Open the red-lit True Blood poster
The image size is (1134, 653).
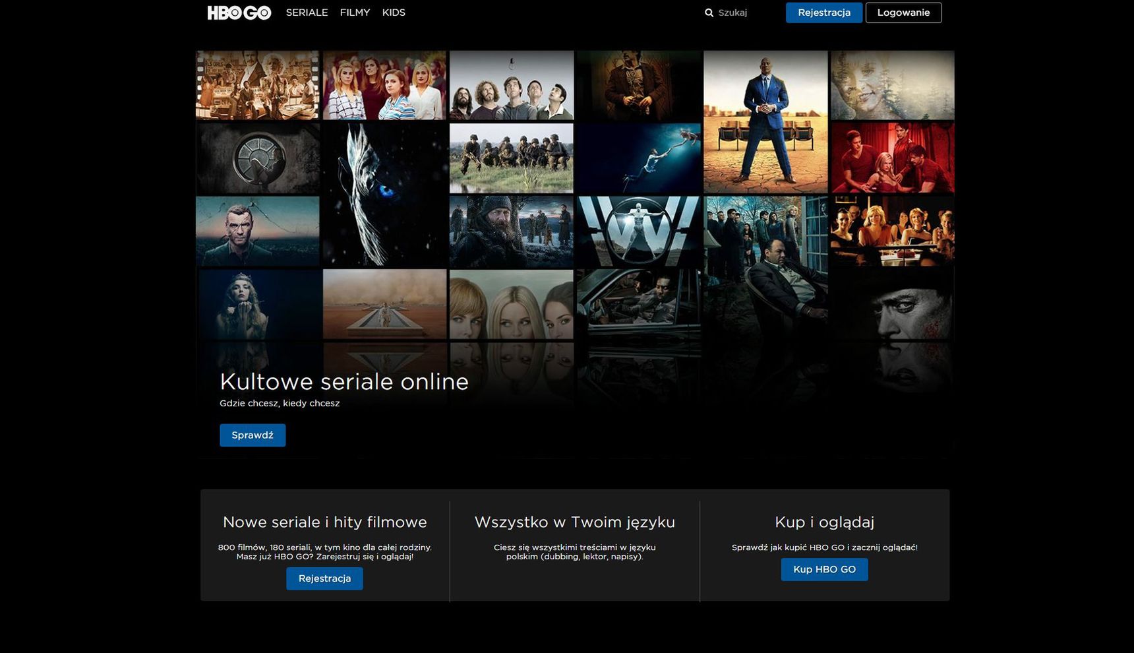click(x=893, y=158)
